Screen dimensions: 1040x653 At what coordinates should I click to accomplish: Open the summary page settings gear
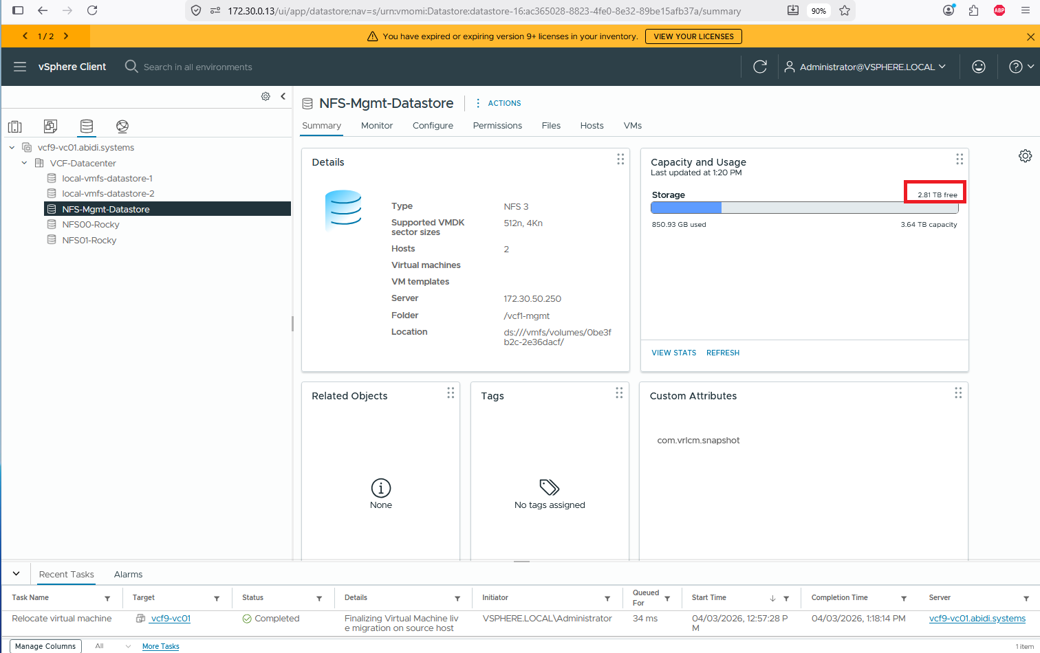point(1025,156)
